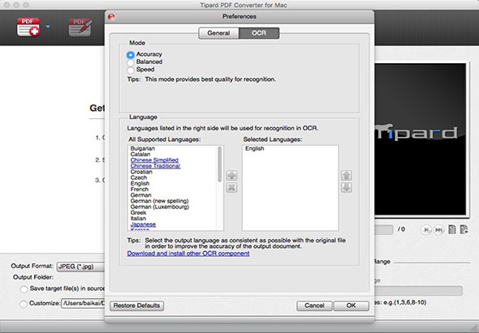479x333 pixels.
Task: Open Download and install other OCR component link
Action: pos(188,254)
